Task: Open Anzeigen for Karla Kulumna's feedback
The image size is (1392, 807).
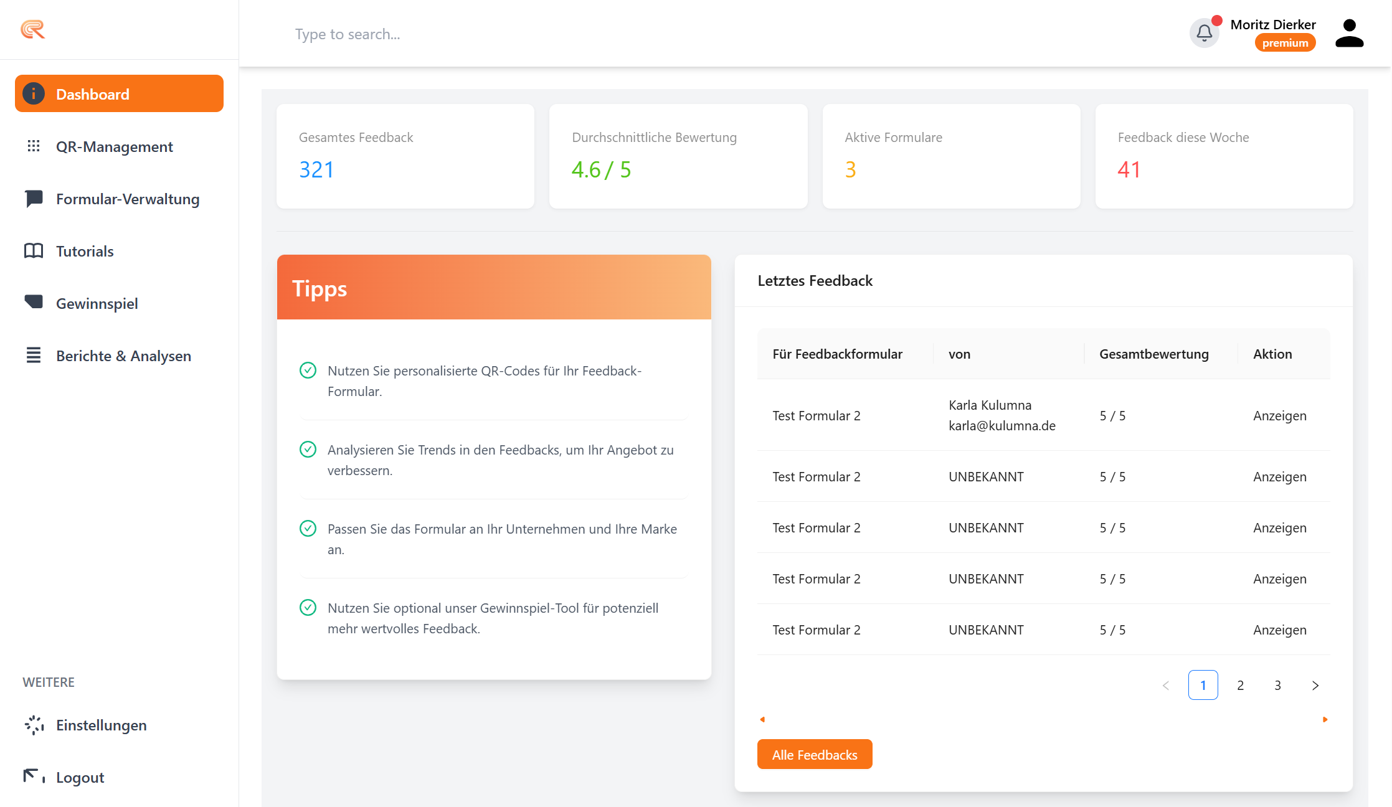Action: [x=1280, y=415]
